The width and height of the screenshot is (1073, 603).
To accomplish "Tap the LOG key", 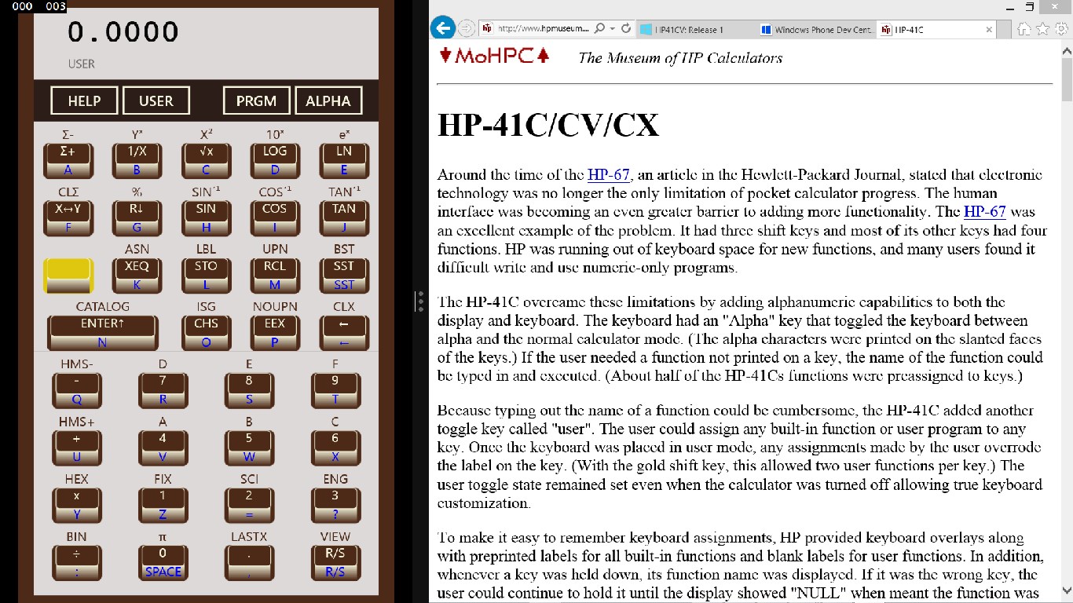I will click(x=275, y=159).
